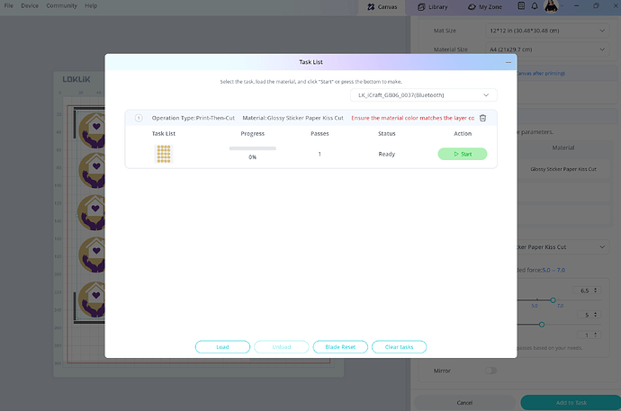Click the sticker sheet task thumbnail

tap(164, 154)
